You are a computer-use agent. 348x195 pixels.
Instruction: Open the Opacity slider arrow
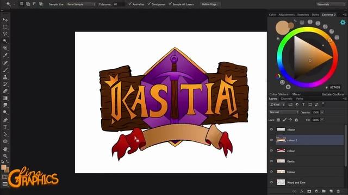322,112
